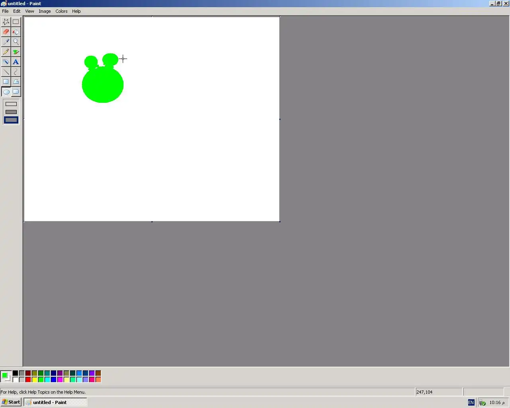510x408 pixels.
Task: Set shape style to outline with fill
Action: 11,112
